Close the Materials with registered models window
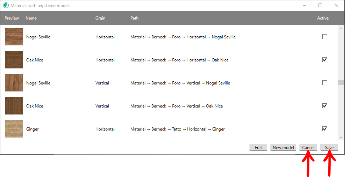 coord(336,6)
